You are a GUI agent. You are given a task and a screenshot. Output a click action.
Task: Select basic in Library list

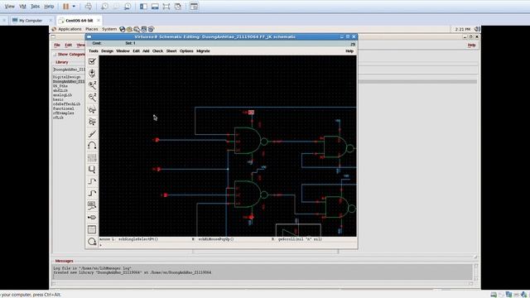point(58,99)
